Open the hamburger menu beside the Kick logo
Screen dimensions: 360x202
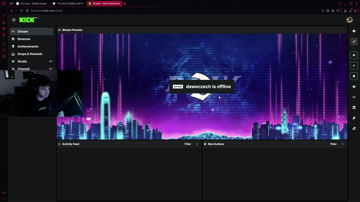[x=14, y=20]
